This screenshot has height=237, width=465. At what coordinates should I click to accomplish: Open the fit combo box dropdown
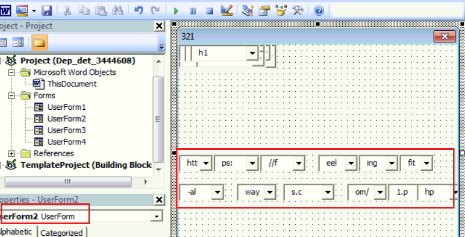click(x=427, y=163)
